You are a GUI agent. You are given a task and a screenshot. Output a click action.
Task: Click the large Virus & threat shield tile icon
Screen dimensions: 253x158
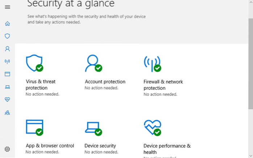34,63
